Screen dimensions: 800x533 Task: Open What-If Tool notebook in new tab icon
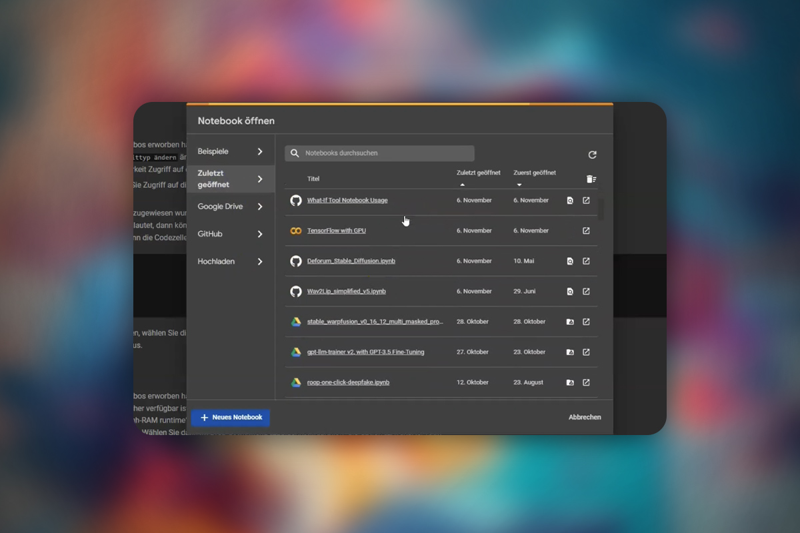(x=586, y=201)
